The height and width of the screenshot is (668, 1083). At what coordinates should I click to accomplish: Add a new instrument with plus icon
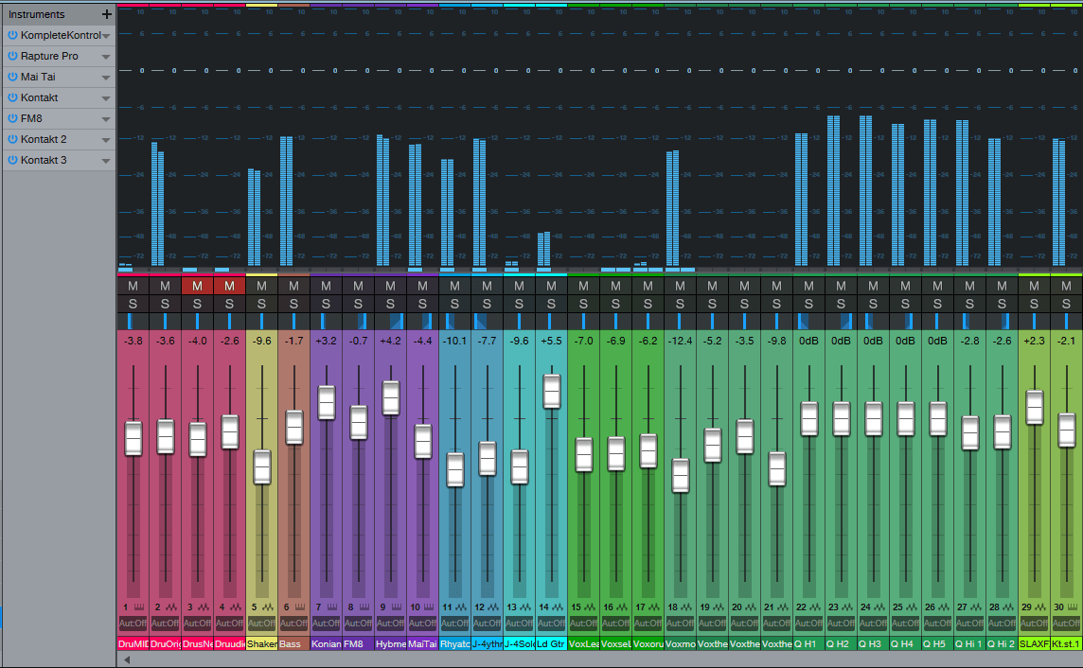point(106,14)
